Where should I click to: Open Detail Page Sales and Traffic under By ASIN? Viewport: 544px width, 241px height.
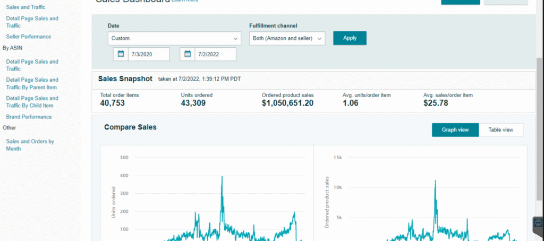coord(32,65)
